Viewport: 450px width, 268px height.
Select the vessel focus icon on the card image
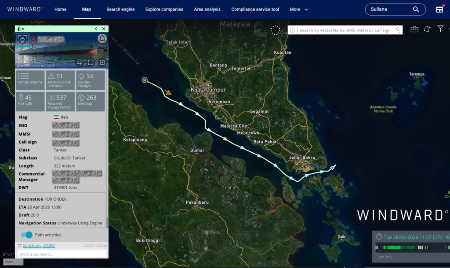pyautogui.click(x=22, y=40)
